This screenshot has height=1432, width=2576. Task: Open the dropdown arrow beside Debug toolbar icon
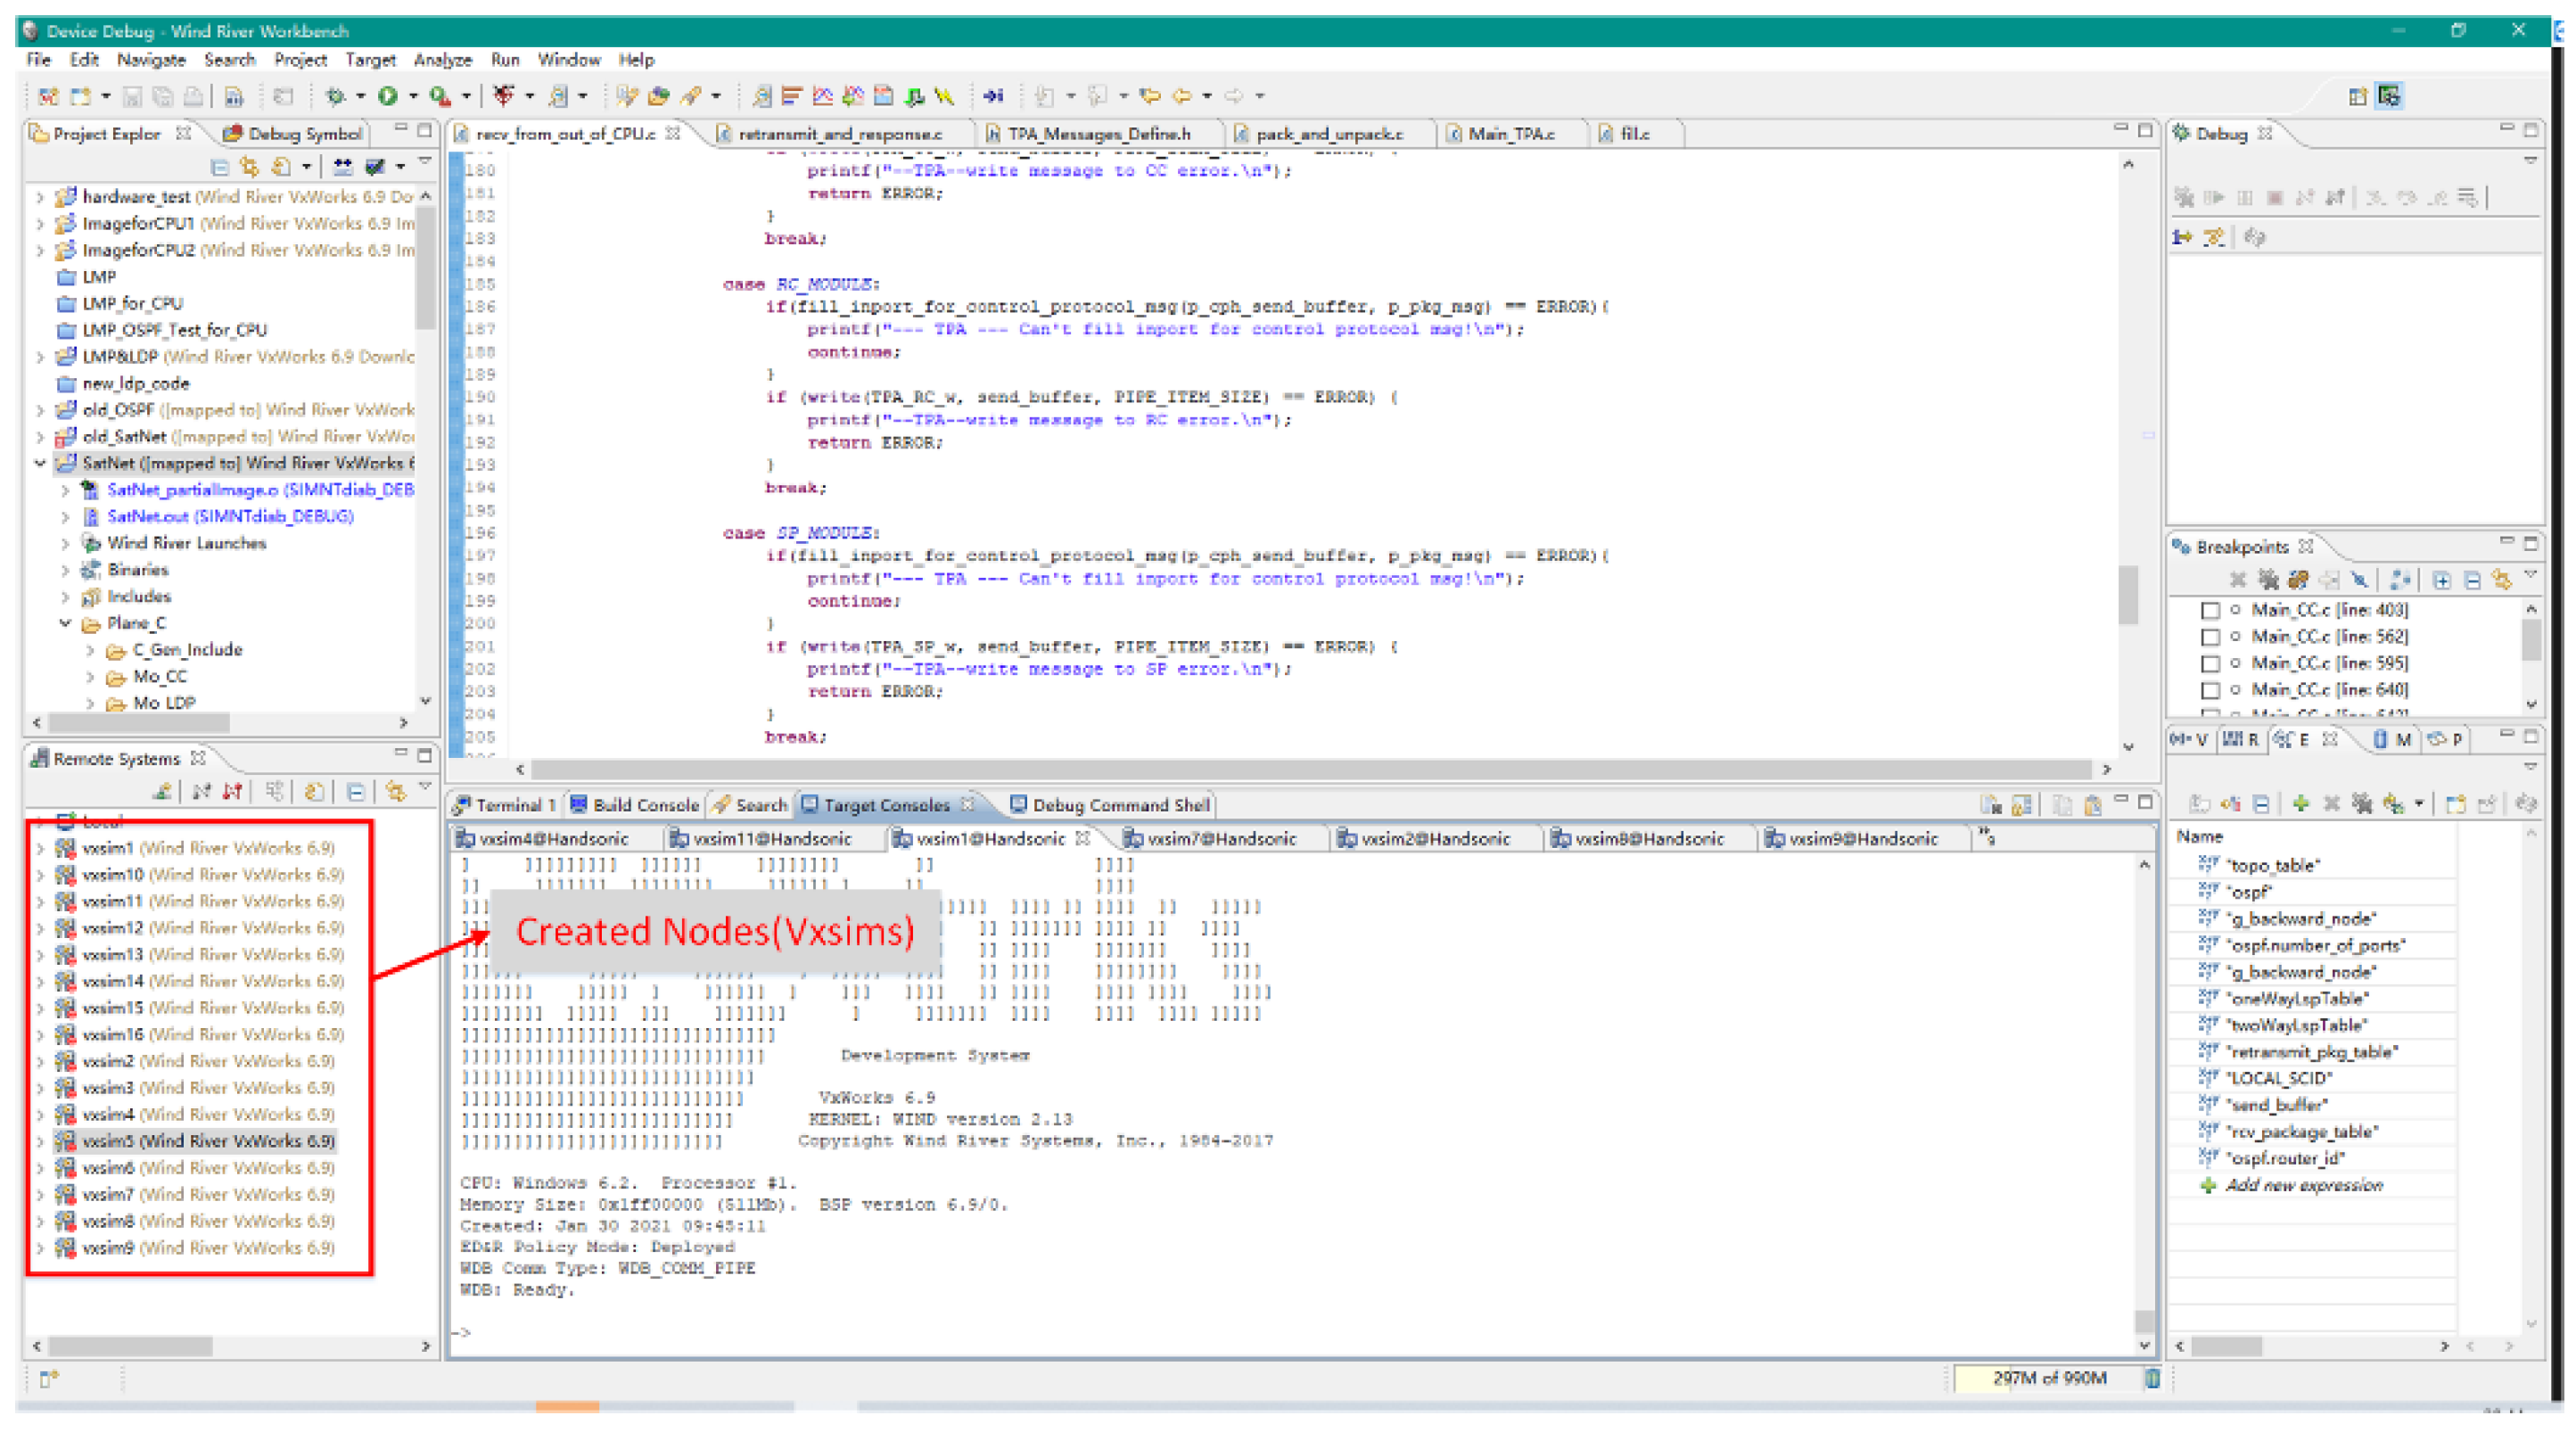click(360, 96)
